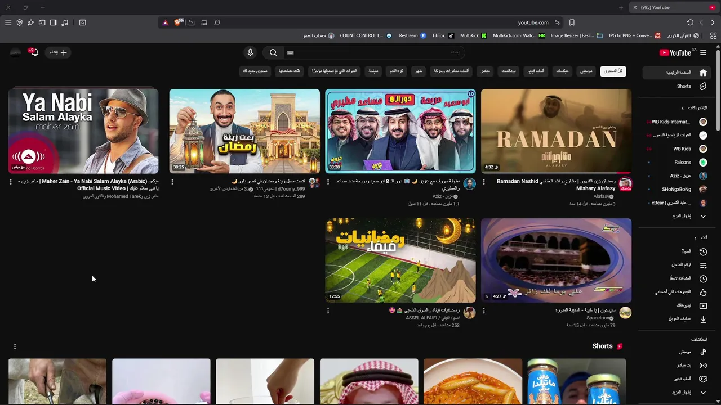Start voice search with the microphone icon
This screenshot has width=721, height=405.
tap(250, 52)
